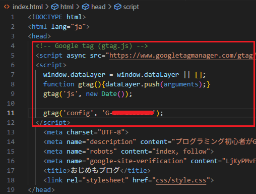
Task: Select the script breadcrumb segment
Action: pyautogui.click(x=131, y=7)
